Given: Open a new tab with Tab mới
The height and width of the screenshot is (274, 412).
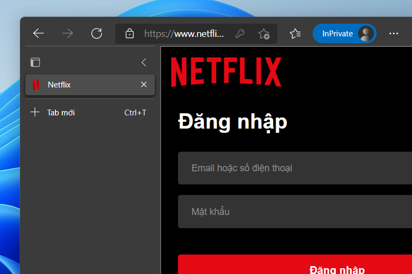Looking at the screenshot, I should click(x=90, y=112).
